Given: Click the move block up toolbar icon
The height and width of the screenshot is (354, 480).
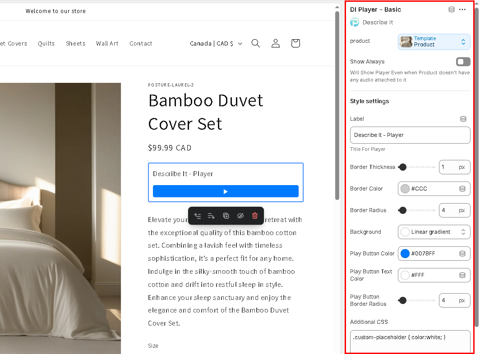Looking at the screenshot, I should 198,216.
